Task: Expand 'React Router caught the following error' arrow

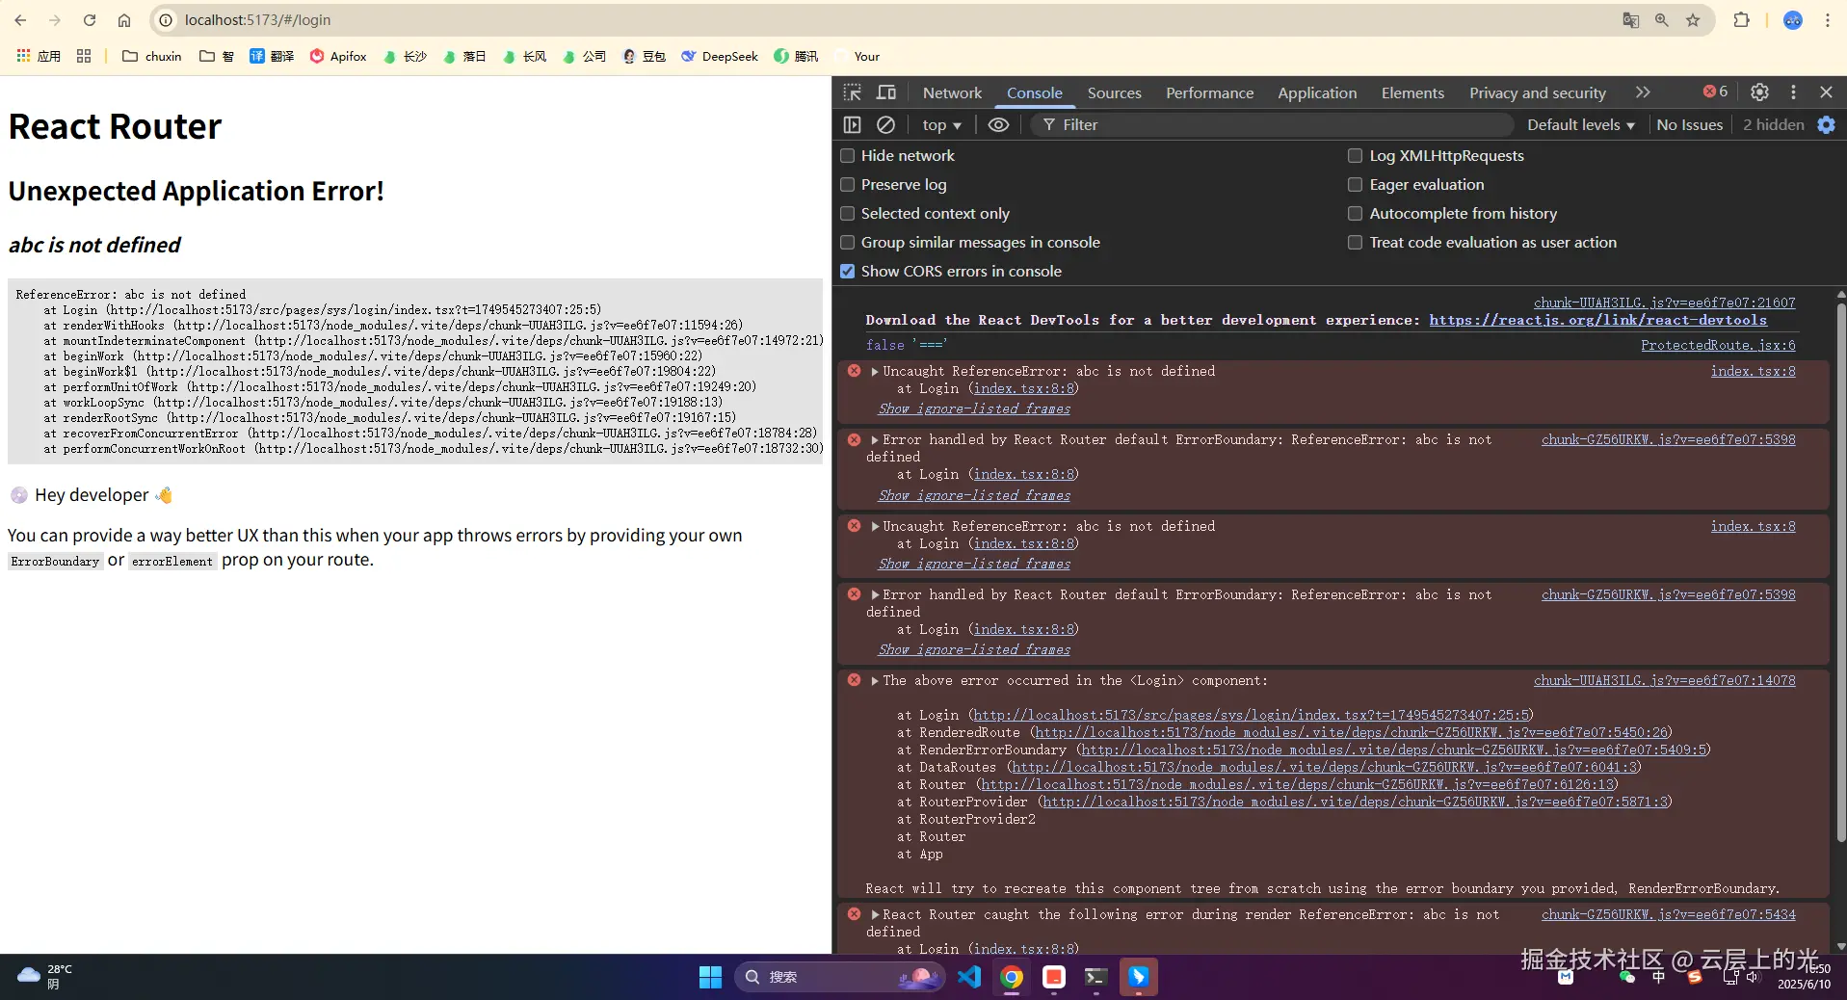Action: [x=875, y=915]
